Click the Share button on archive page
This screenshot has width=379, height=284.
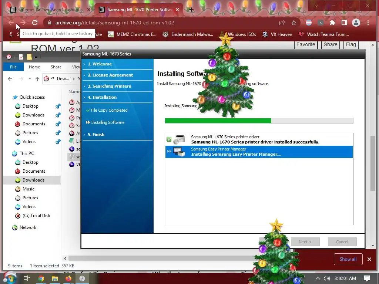331,45
